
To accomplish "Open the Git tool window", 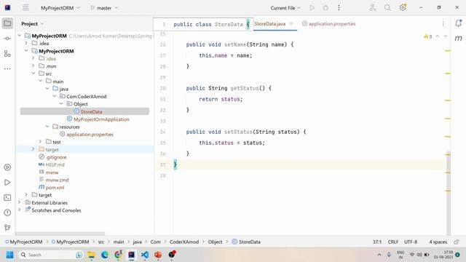I will coord(7,228).
